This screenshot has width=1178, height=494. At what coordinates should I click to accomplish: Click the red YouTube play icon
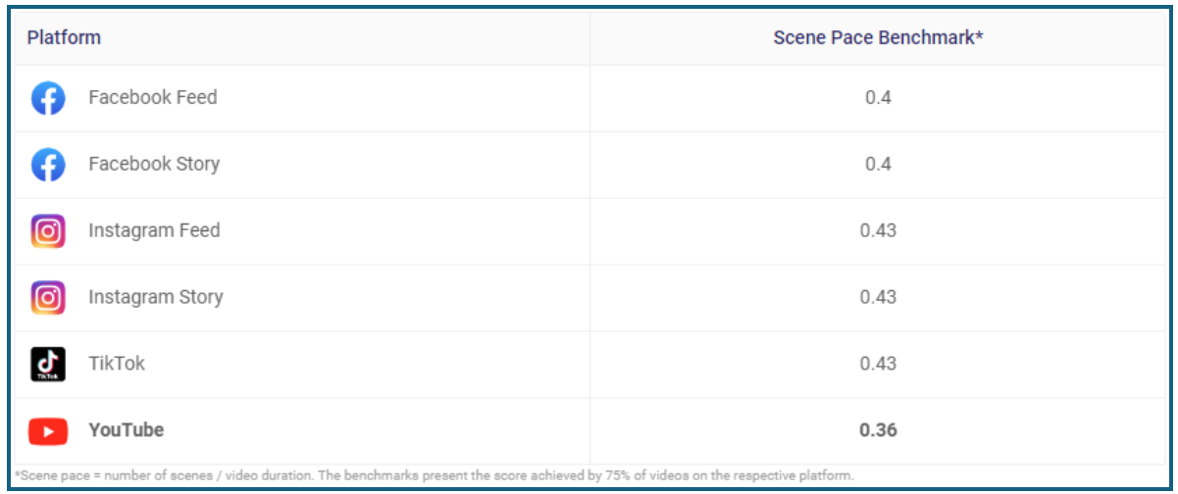[x=48, y=430]
